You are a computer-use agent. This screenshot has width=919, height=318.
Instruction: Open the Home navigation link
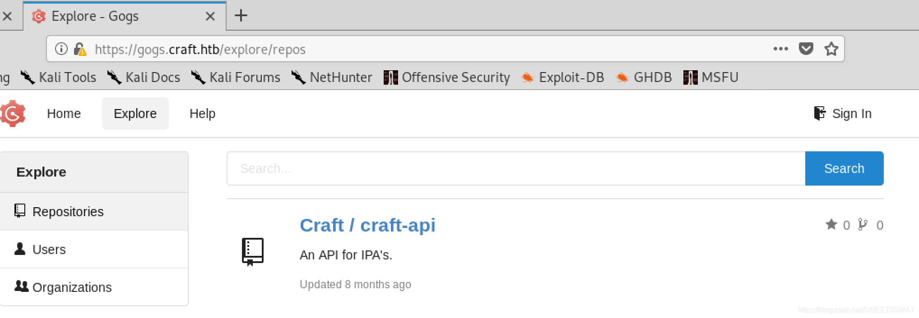click(64, 114)
